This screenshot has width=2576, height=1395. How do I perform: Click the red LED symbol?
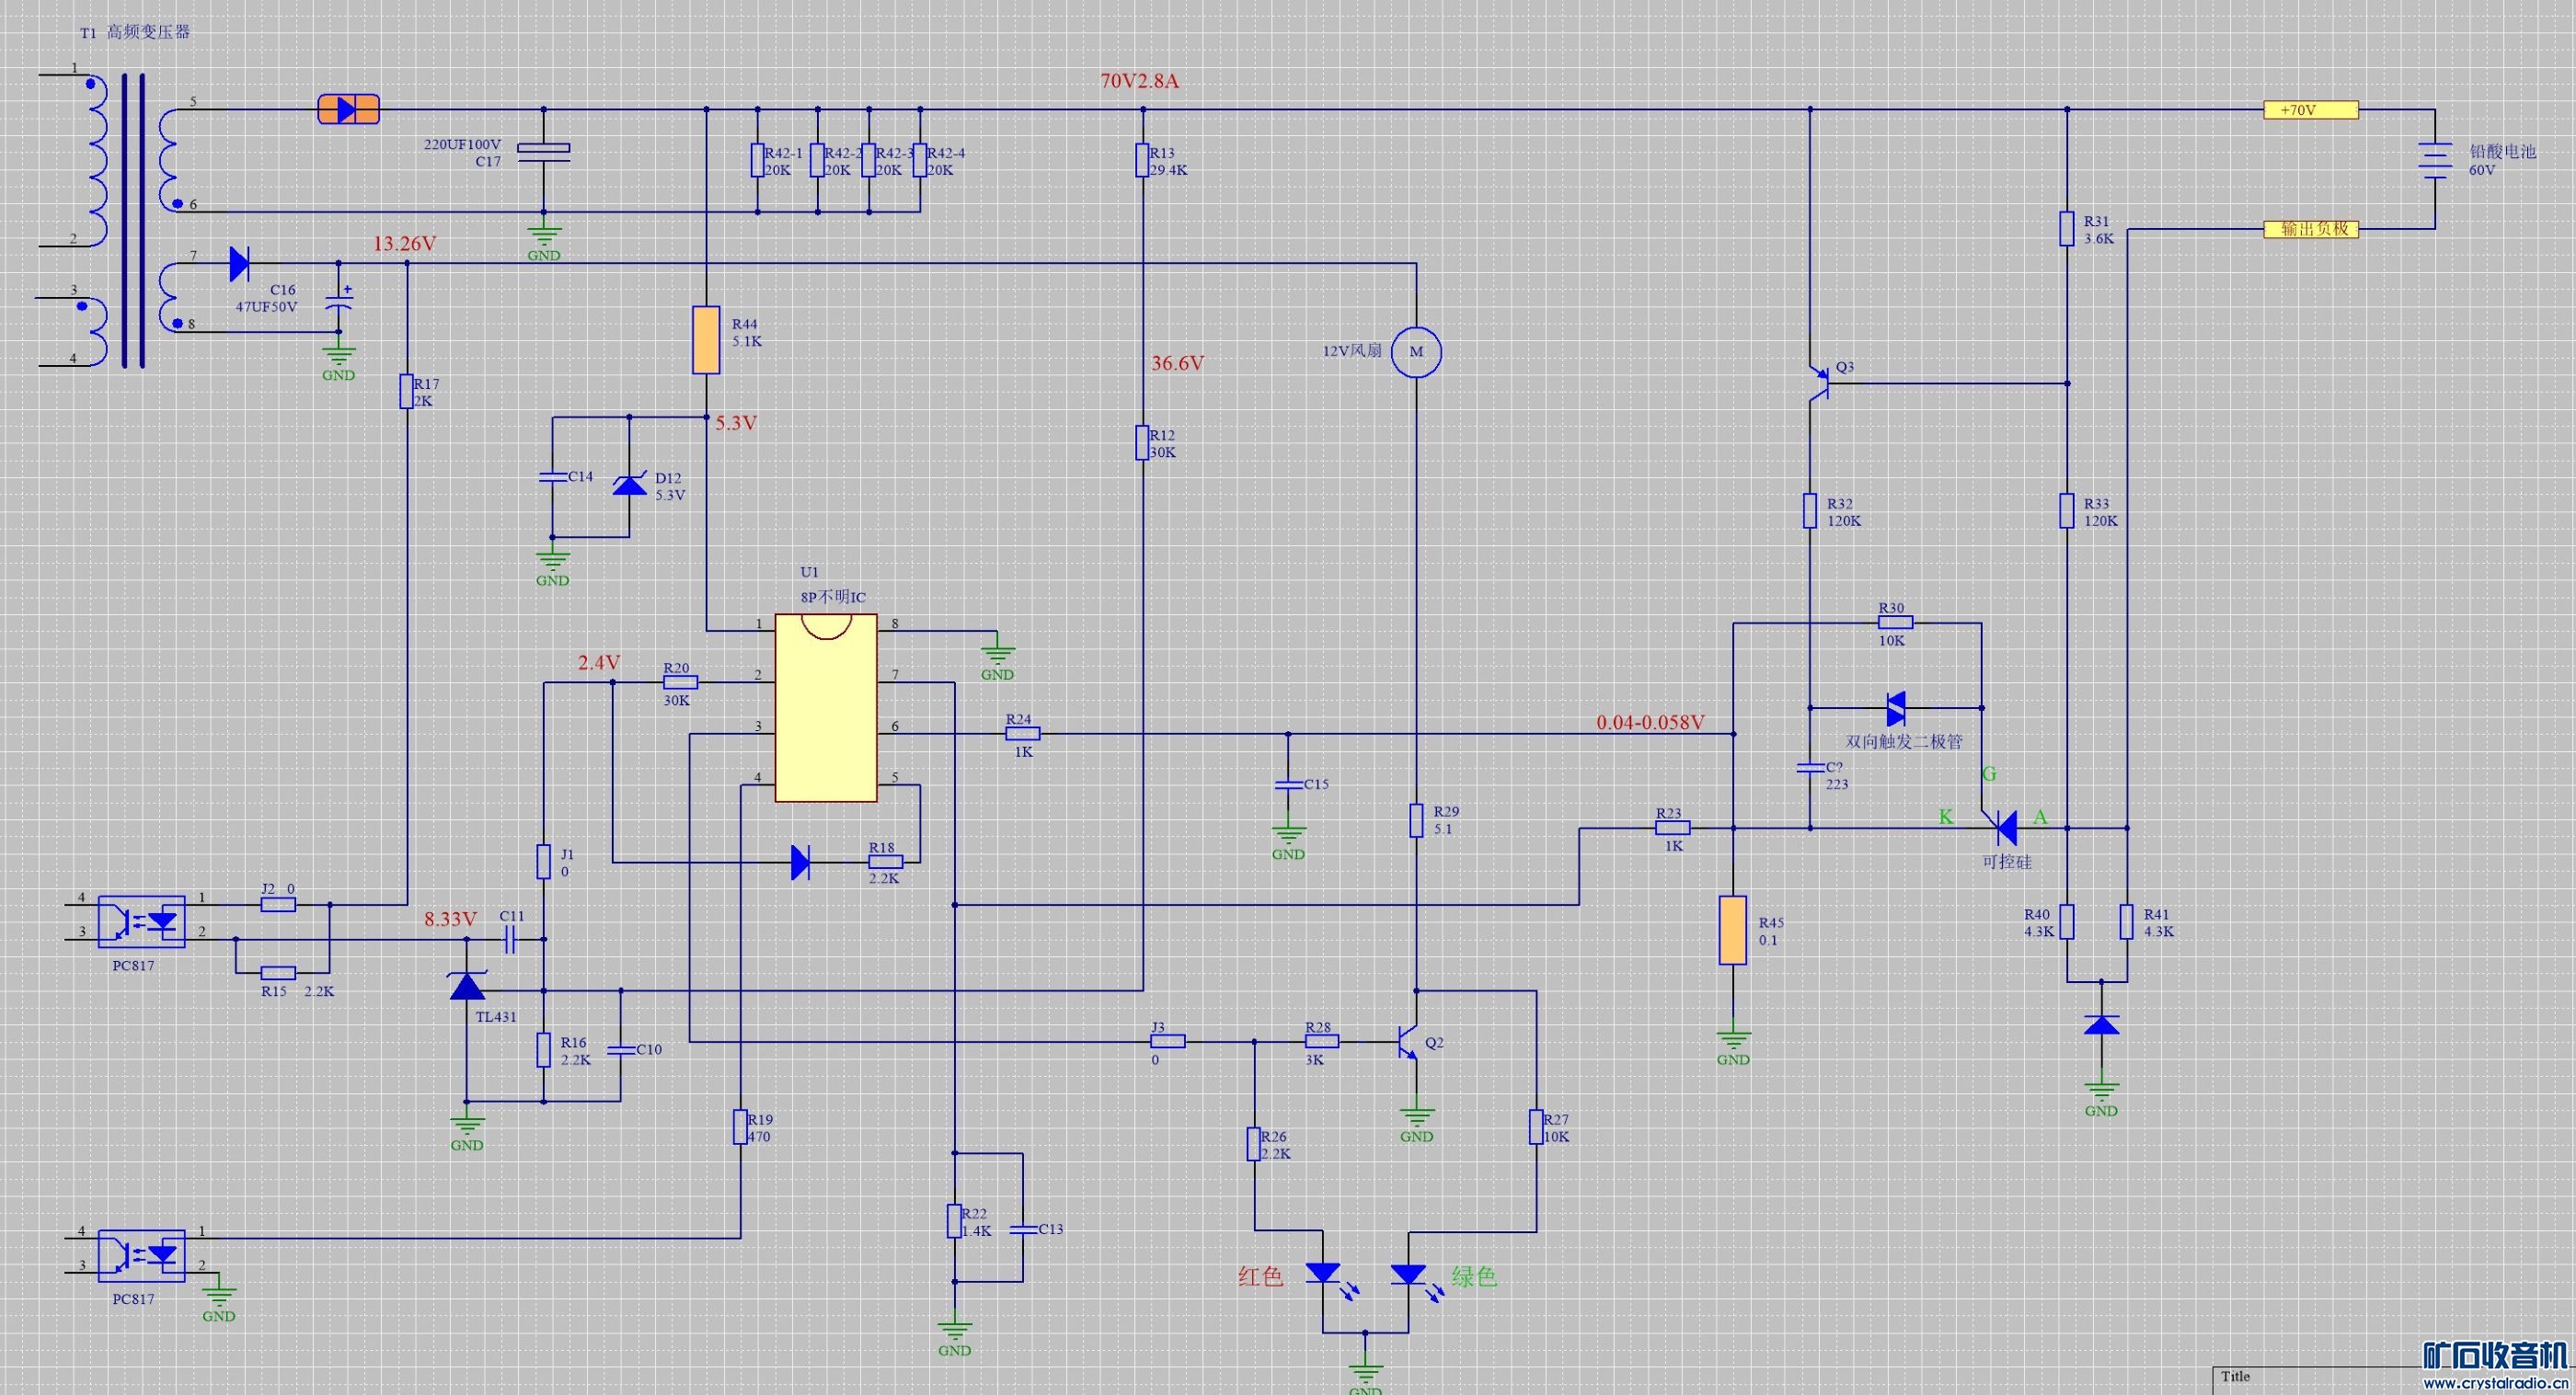click(1323, 1275)
